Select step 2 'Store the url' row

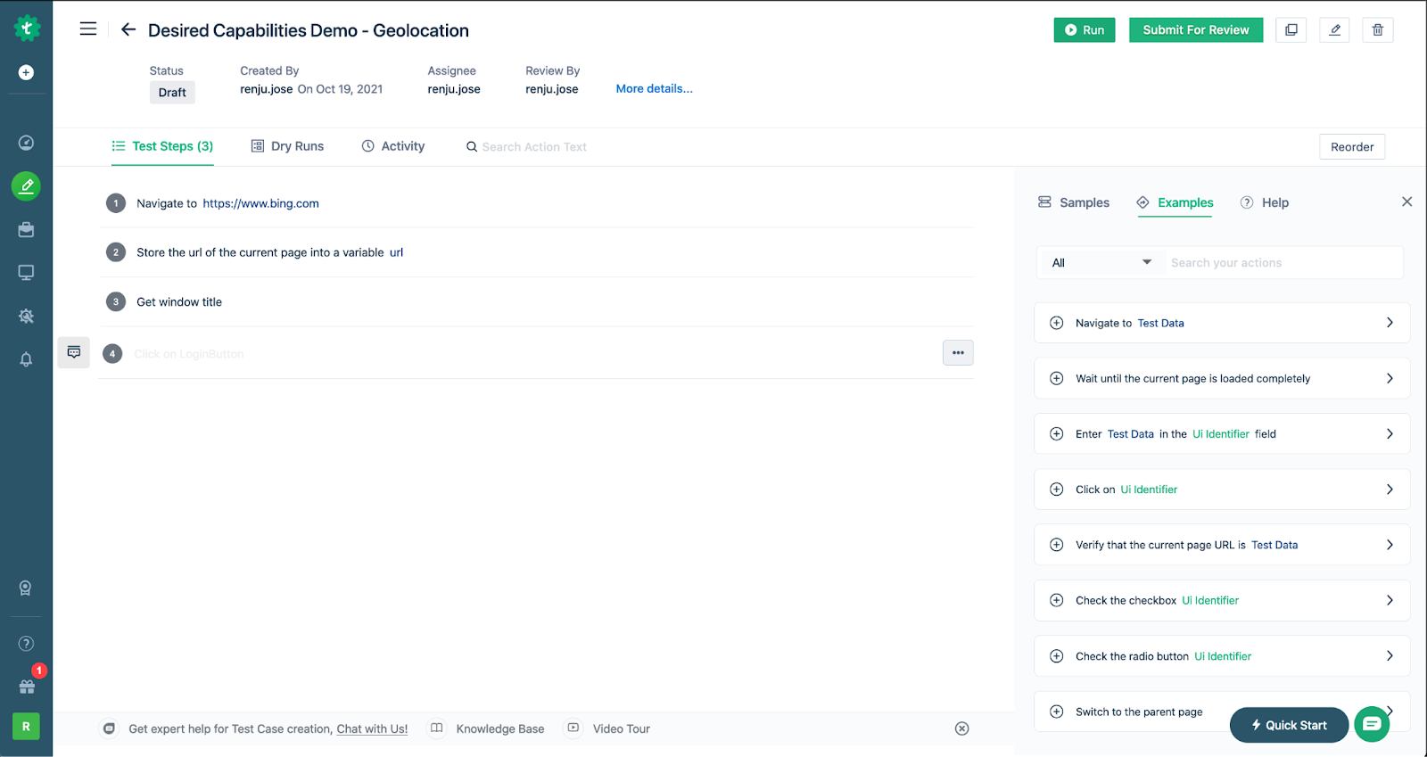536,252
